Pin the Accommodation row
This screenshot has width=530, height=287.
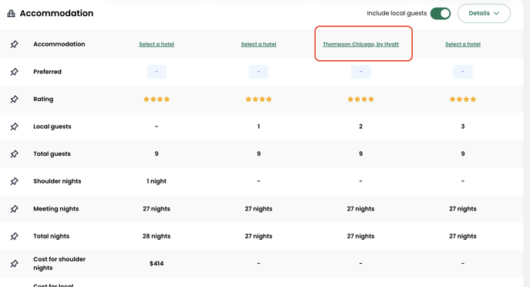pyautogui.click(x=14, y=44)
